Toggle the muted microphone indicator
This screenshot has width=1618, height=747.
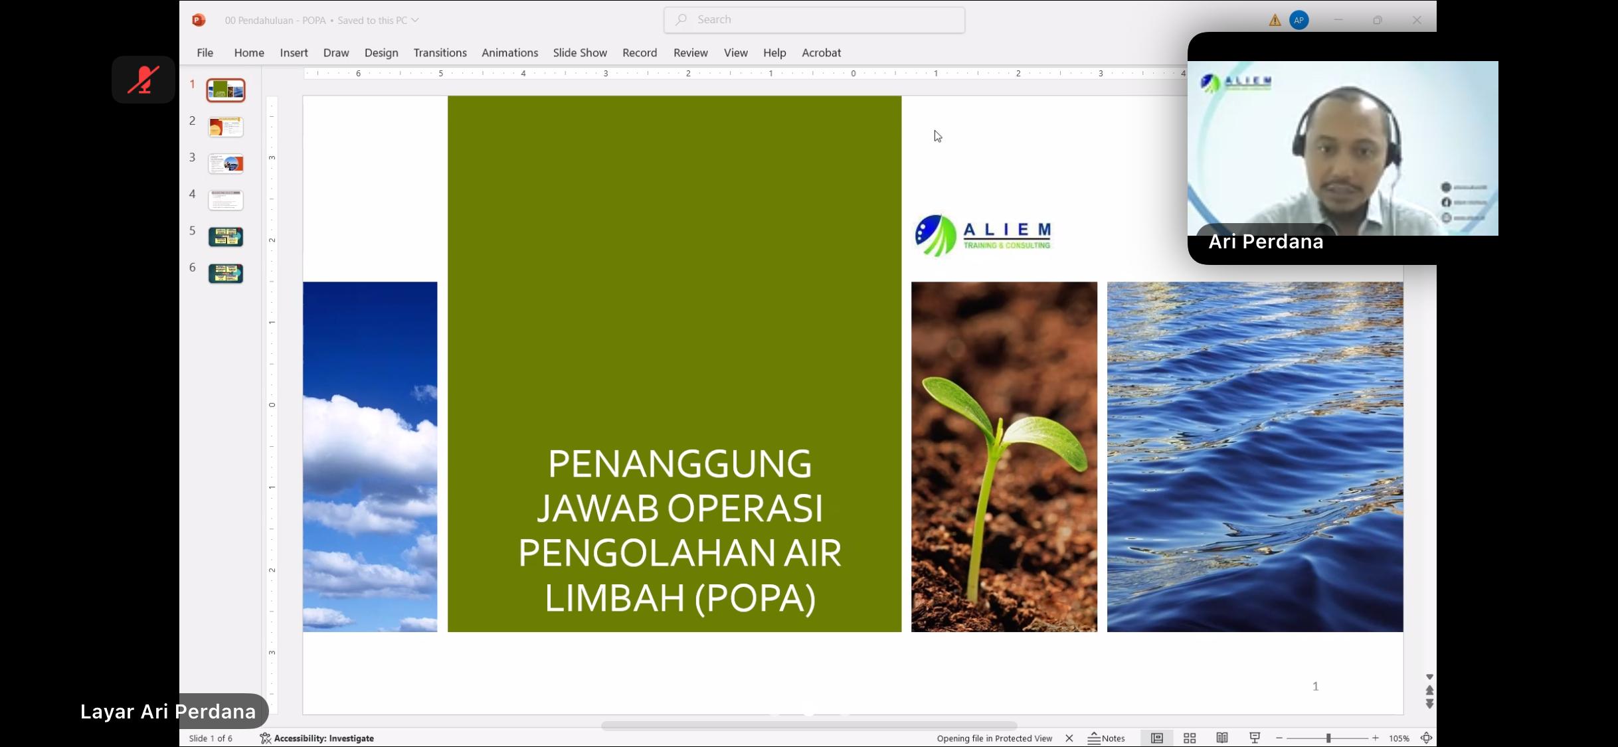(x=143, y=80)
